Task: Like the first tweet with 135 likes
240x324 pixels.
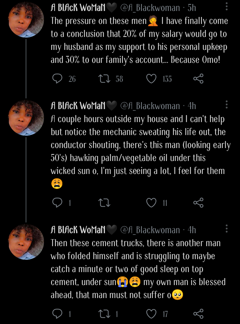Action: [151, 79]
